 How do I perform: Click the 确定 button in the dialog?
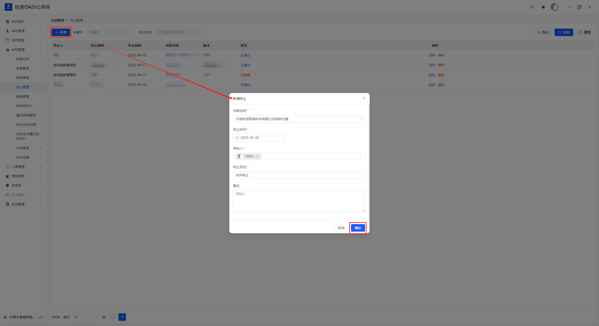tap(358, 228)
